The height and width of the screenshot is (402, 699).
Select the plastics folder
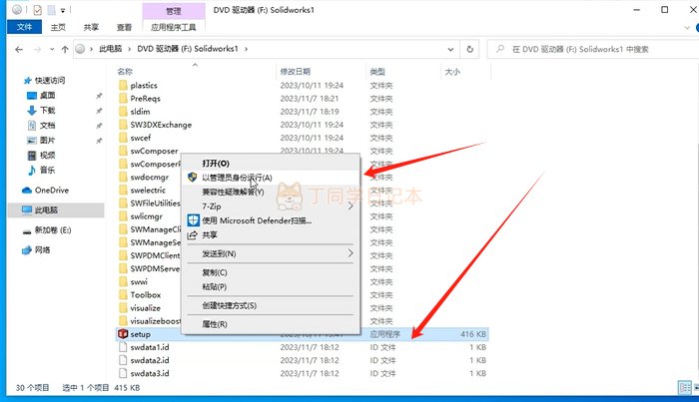tap(144, 85)
